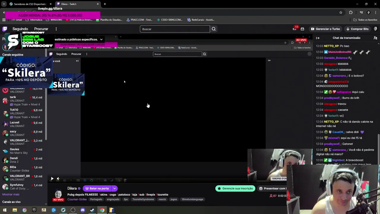
Task: Toggle the player volume mute icon
Action: point(58,179)
